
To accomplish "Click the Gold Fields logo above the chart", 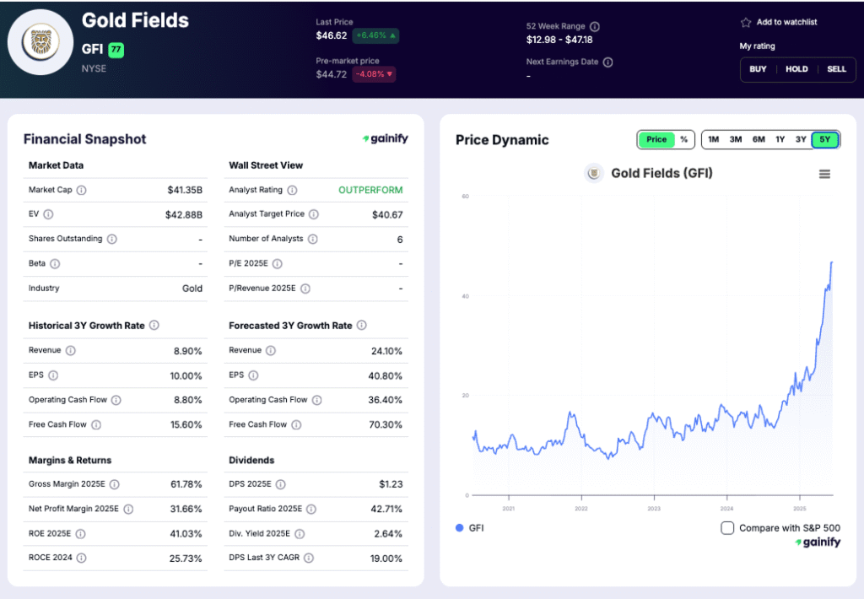I will coord(593,174).
